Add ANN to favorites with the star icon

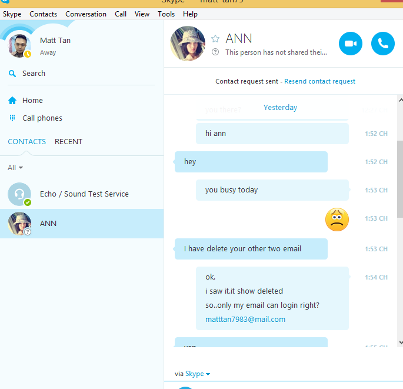215,39
